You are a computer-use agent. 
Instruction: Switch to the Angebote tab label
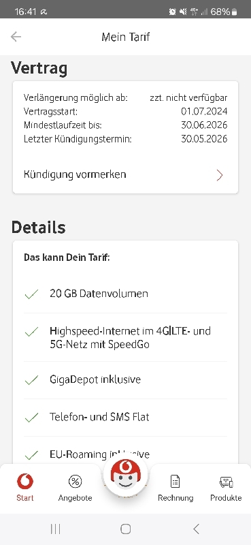point(75,498)
